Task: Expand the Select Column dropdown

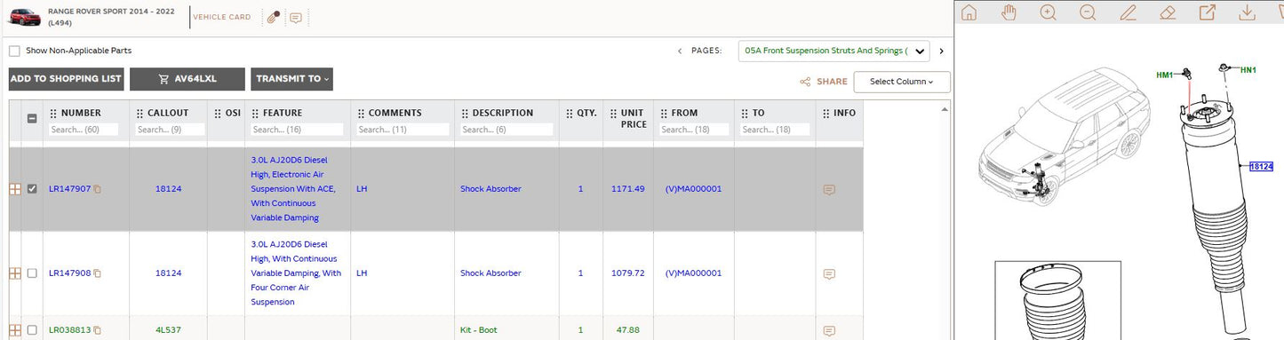Action: point(902,82)
